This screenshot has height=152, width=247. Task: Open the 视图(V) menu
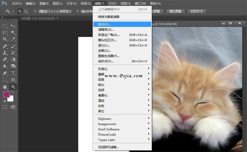(x=126, y=3)
